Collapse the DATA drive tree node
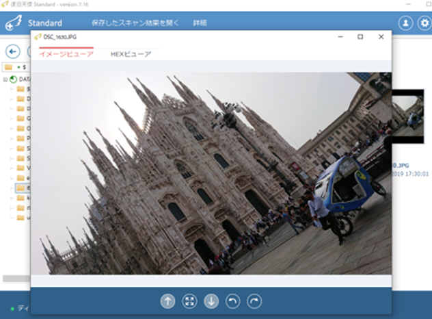 pos(5,79)
